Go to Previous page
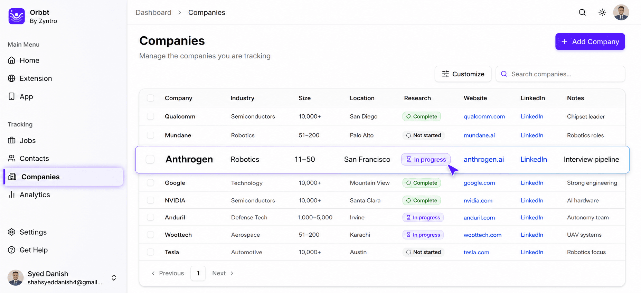Image resolution: width=641 pixels, height=293 pixels. (x=168, y=273)
